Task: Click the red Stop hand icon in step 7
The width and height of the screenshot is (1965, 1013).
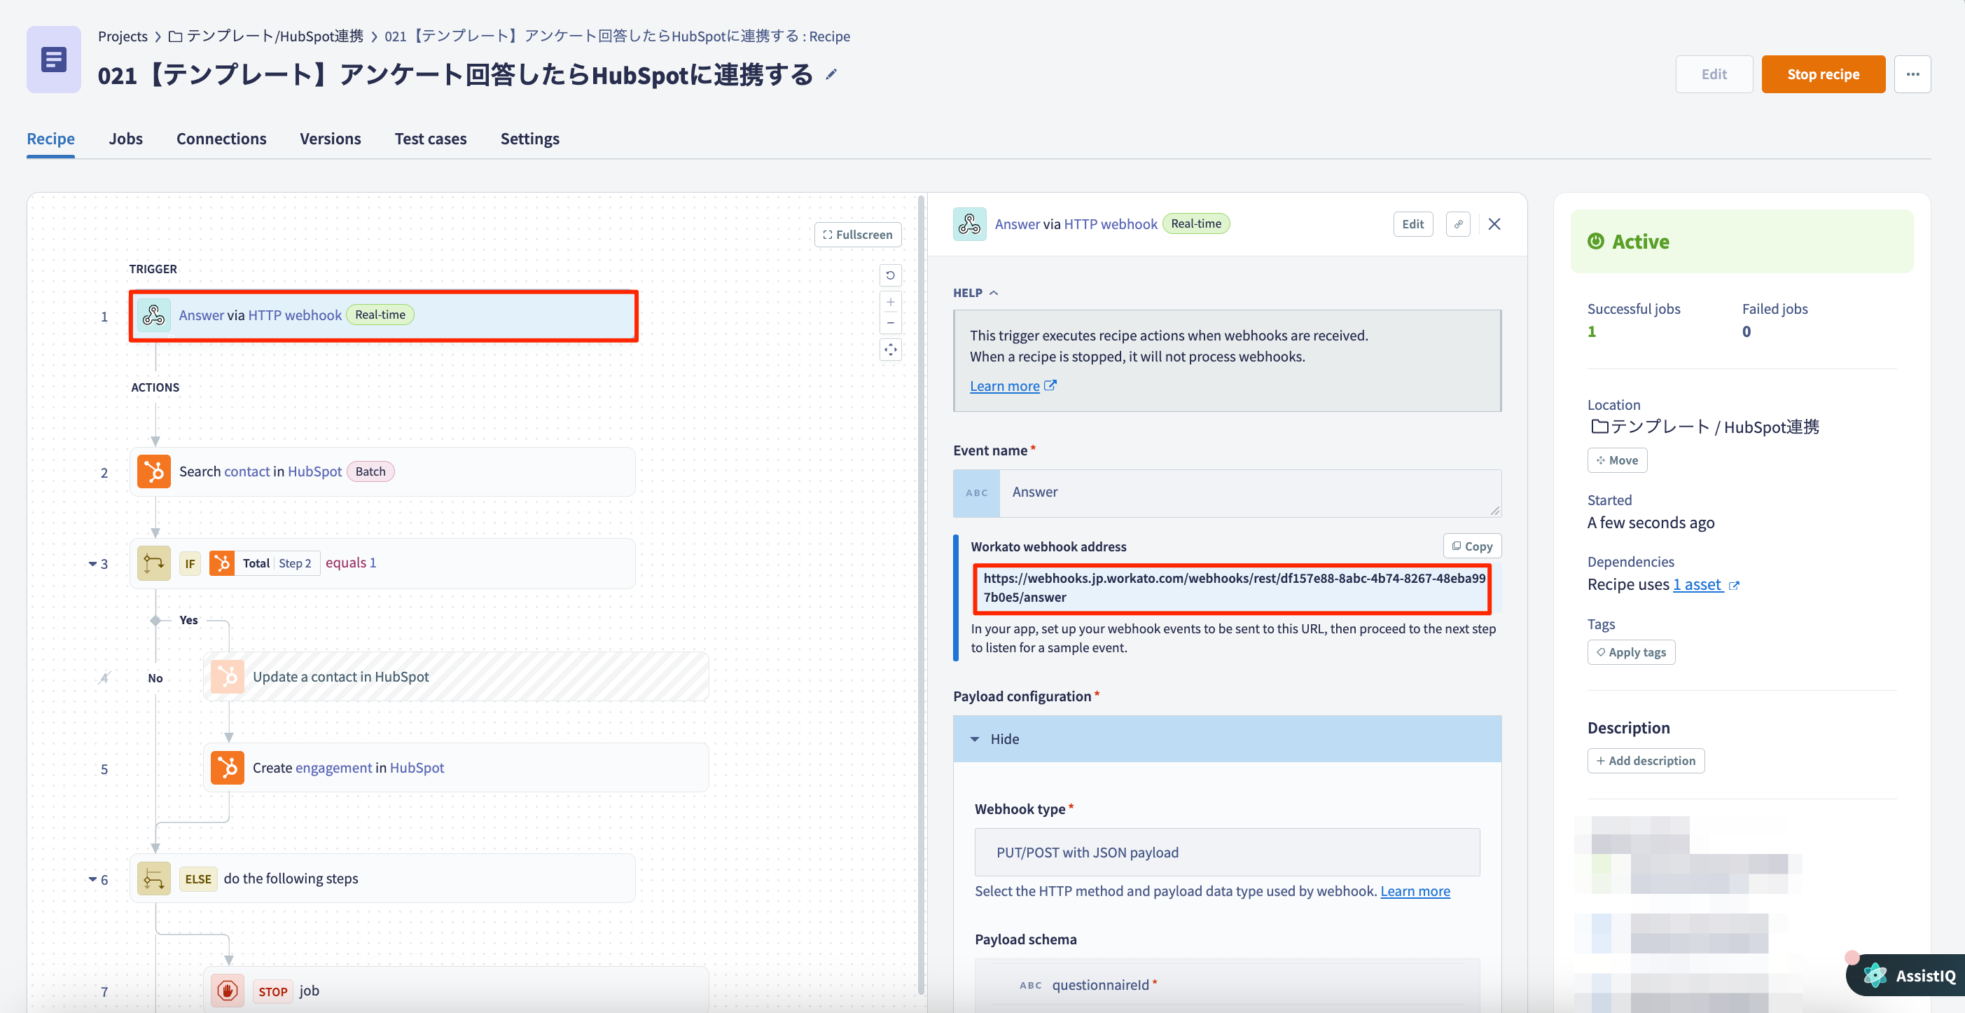Action: [228, 991]
